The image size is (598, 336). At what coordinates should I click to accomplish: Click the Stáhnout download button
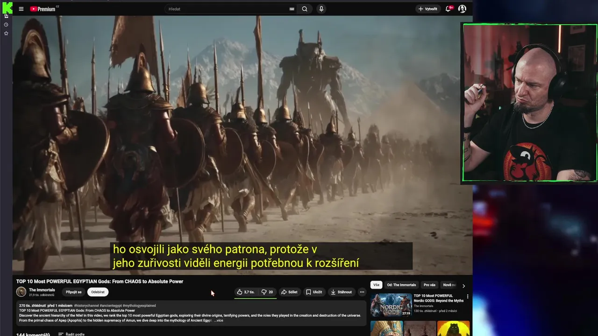pos(341,292)
